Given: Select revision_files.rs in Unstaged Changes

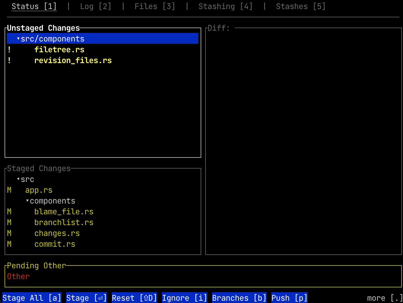Looking at the screenshot, I should [73, 60].
